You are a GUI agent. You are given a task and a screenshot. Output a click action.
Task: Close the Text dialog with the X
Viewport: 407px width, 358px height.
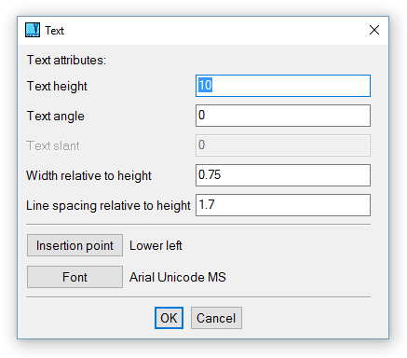click(x=374, y=30)
